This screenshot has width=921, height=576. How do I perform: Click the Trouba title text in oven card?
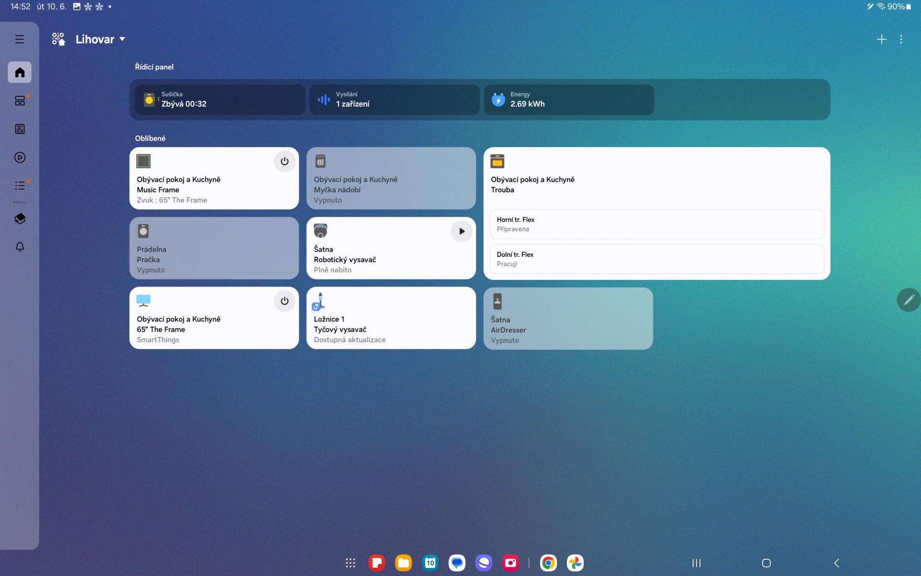502,190
